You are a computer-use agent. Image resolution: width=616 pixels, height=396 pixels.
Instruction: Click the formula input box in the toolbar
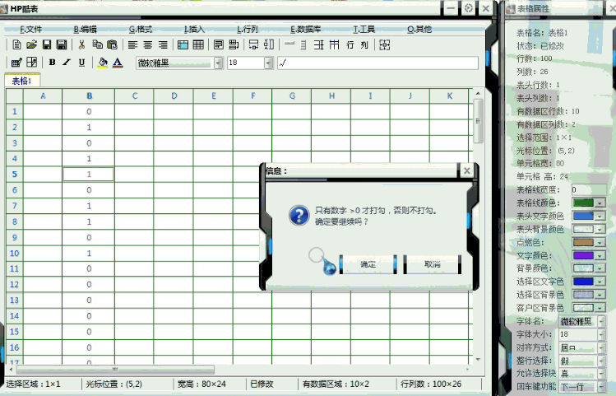coord(377,63)
